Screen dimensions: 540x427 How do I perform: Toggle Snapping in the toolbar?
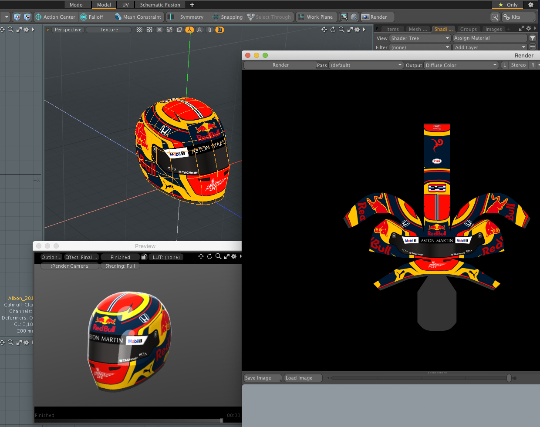pos(227,17)
